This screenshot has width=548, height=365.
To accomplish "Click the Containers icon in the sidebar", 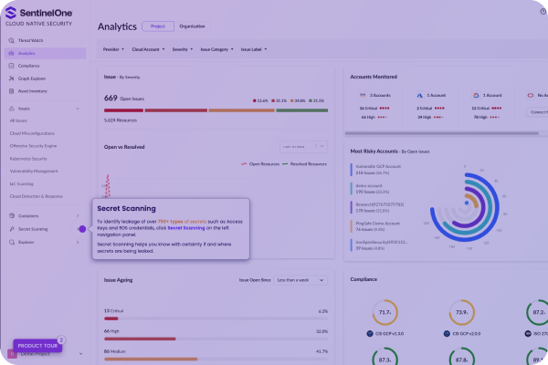I will (x=12, y=216).
